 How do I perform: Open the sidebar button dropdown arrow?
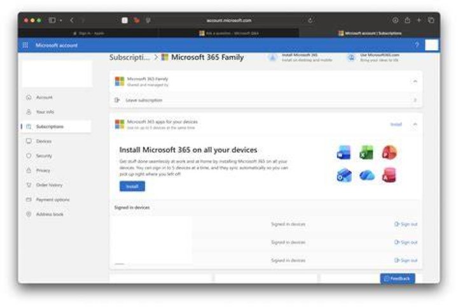61,20
